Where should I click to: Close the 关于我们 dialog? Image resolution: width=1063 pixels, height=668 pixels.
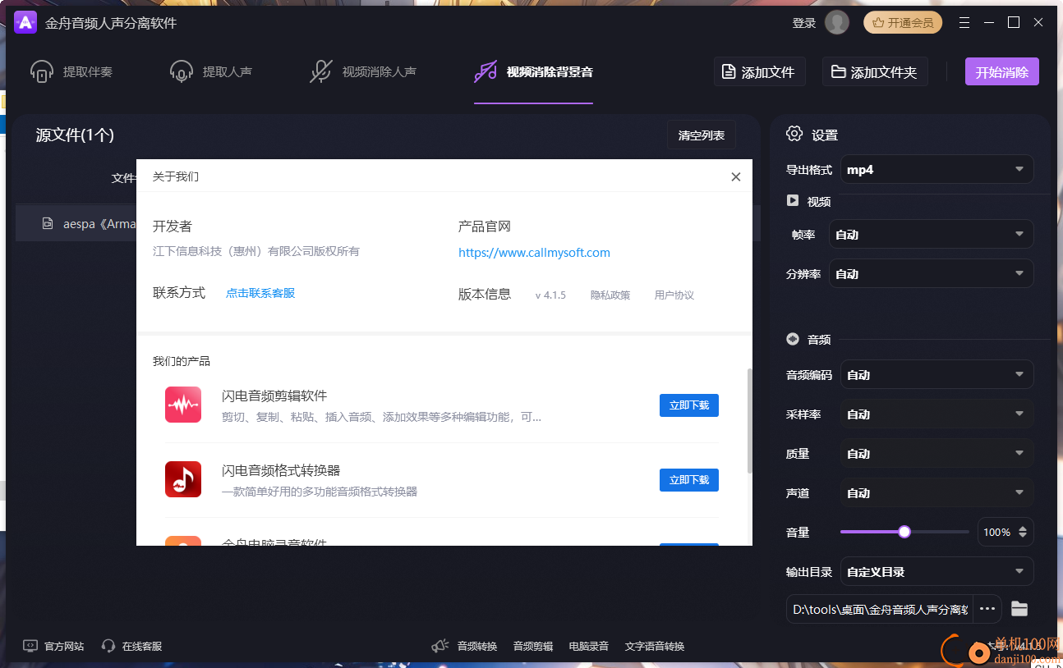[736, 176]
